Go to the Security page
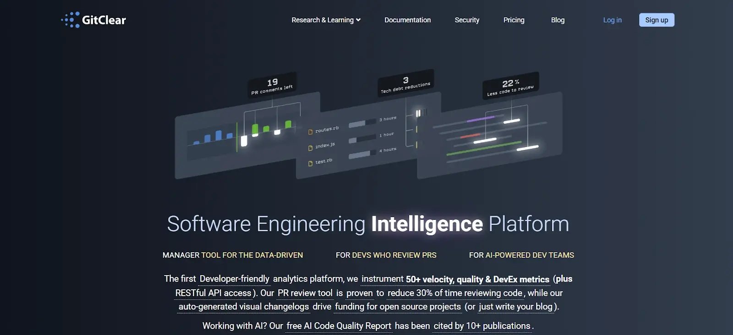 pos(467,20)
